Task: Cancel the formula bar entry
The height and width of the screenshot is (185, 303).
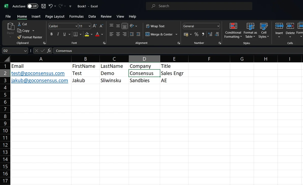Action: click(36, 51)
